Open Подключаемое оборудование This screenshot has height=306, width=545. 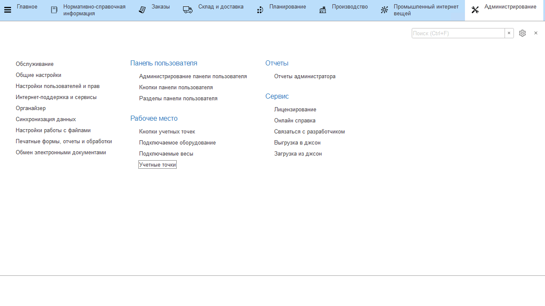[177, 143]
